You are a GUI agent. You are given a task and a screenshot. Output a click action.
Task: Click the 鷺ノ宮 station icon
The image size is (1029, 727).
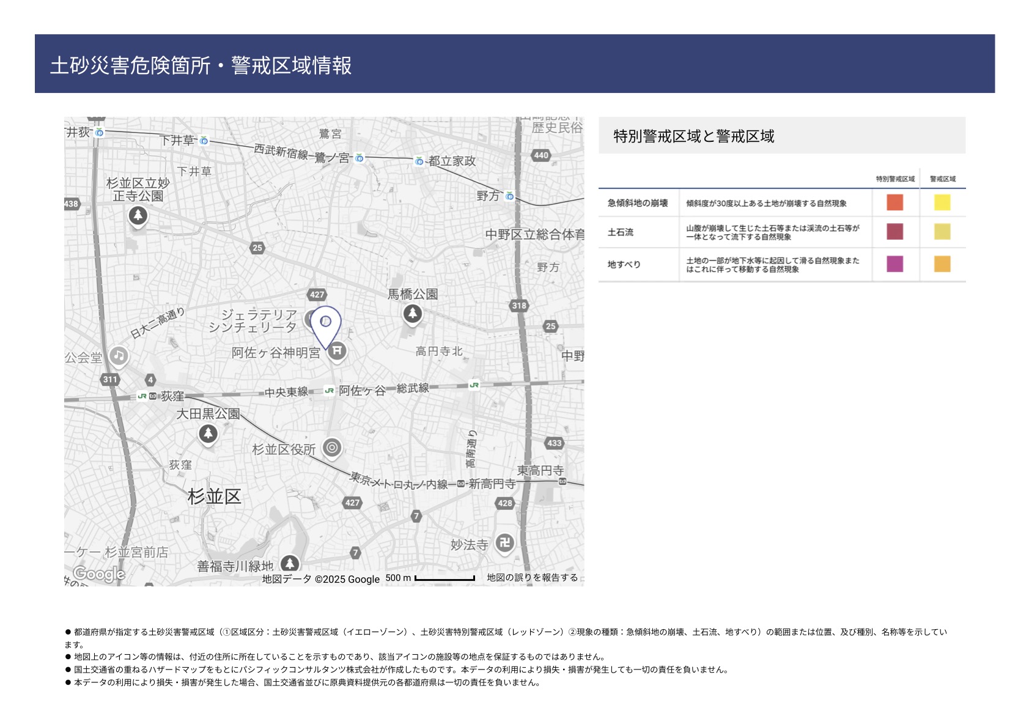tap(360, 158)
